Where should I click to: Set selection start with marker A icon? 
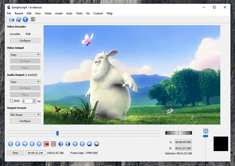(x=46, y=144)
